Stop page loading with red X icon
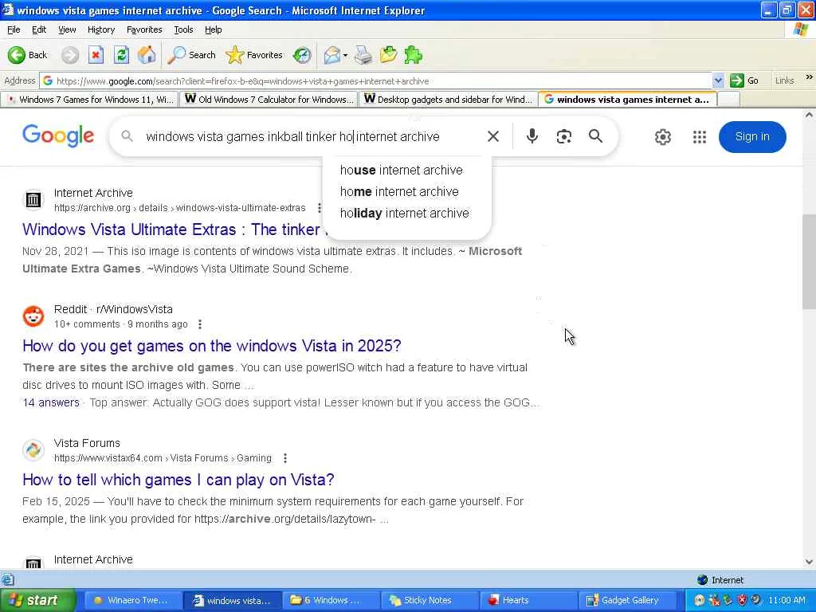Viewport: 816px width, 612px height. (x=96, y=55)
